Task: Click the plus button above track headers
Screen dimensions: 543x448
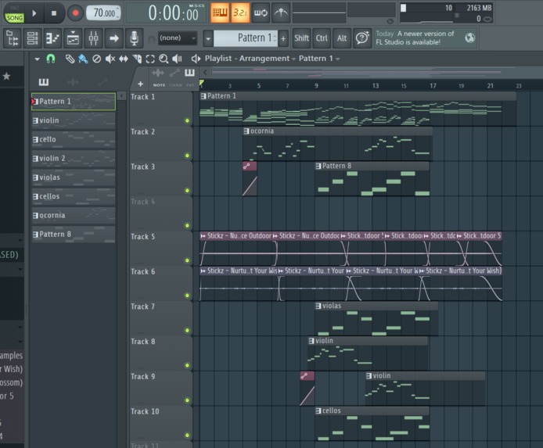Action: 140,84
